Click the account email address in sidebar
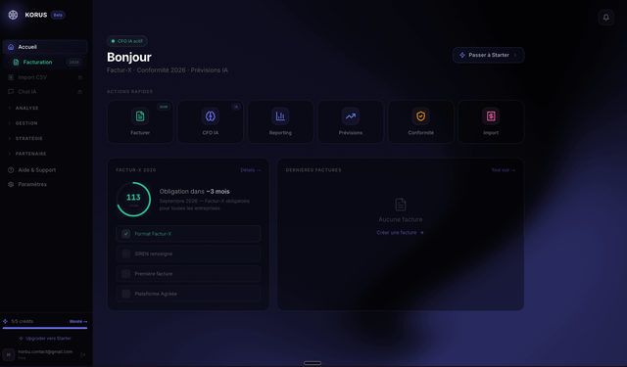The width and height of the screenshot is (627, 367). tap(45, 351)
